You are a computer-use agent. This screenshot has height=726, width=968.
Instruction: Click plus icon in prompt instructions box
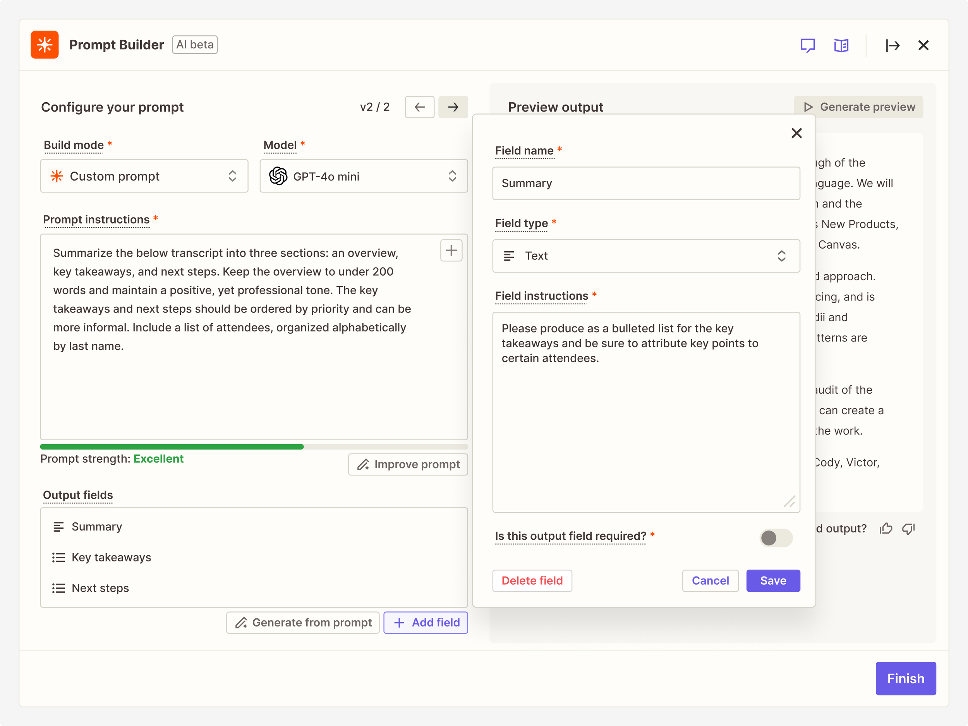coord(451,251)
